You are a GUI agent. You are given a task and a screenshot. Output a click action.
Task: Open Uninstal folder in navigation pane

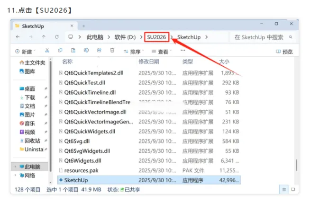[32, 150]
